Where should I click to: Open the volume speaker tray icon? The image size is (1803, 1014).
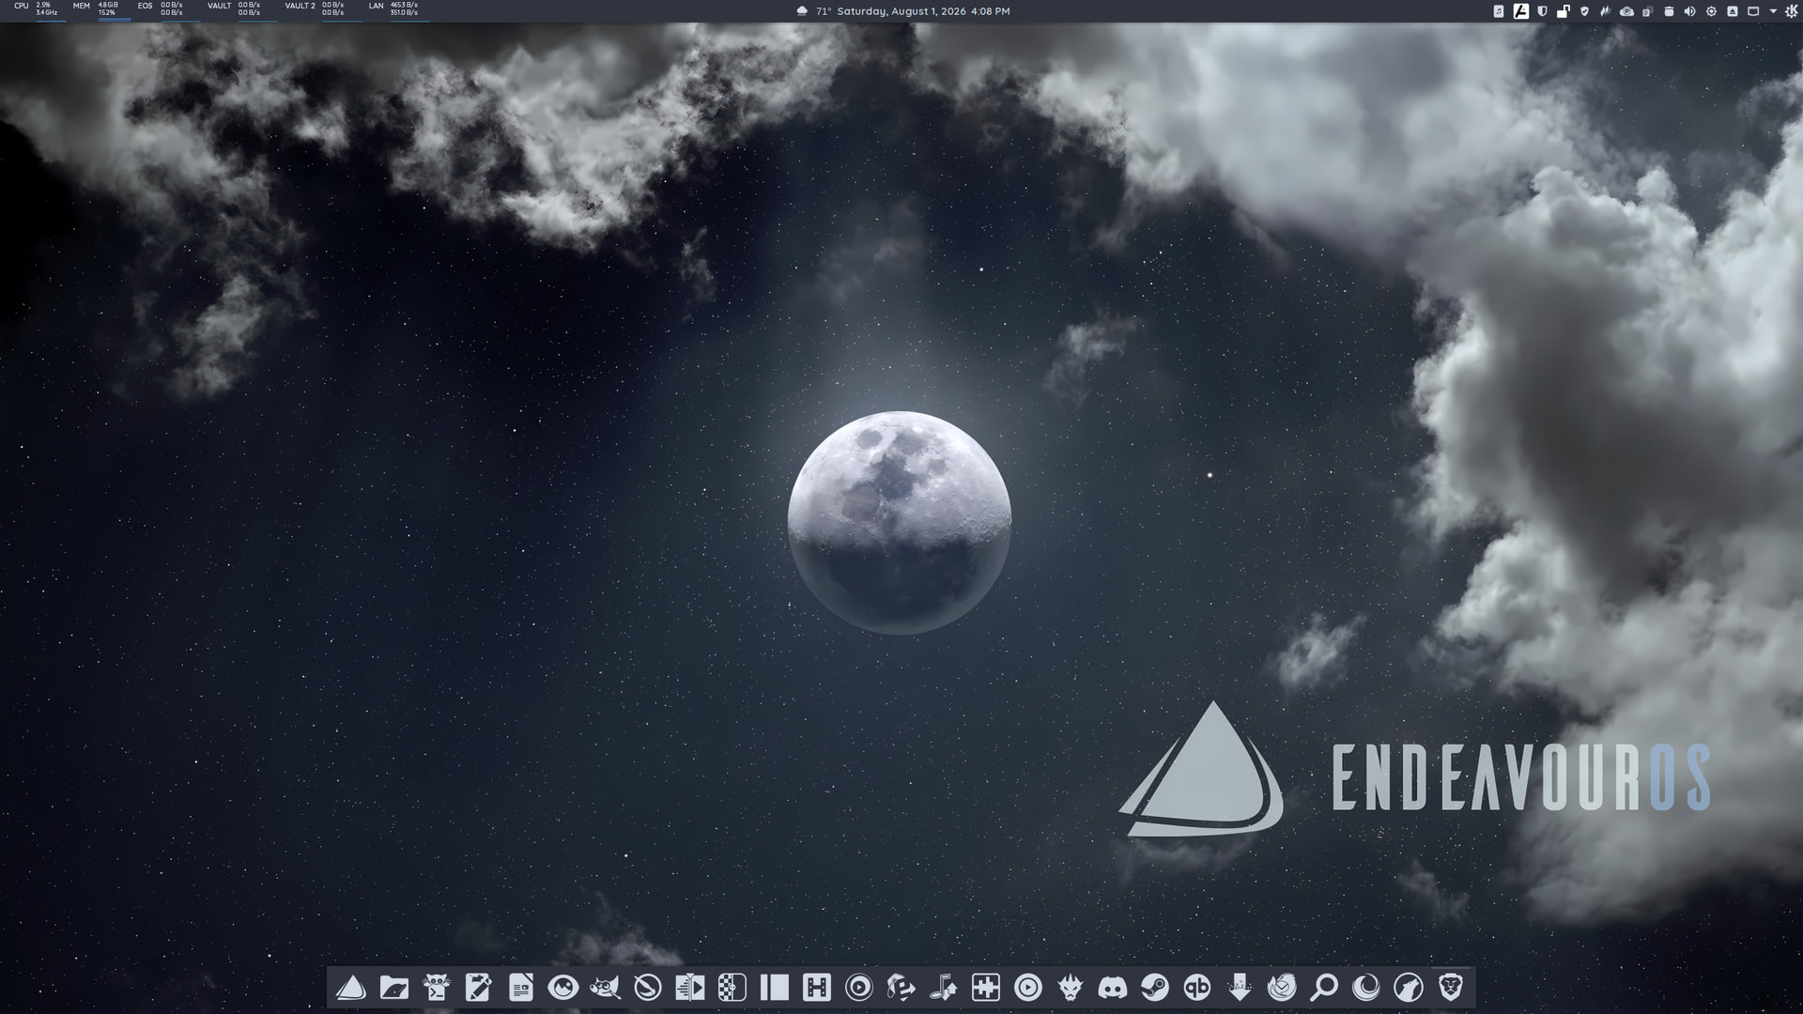(x=1690, y=11)
